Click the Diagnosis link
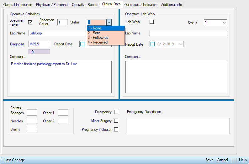The height and width of the screenshot is (164, 249). tap(17, 44)
